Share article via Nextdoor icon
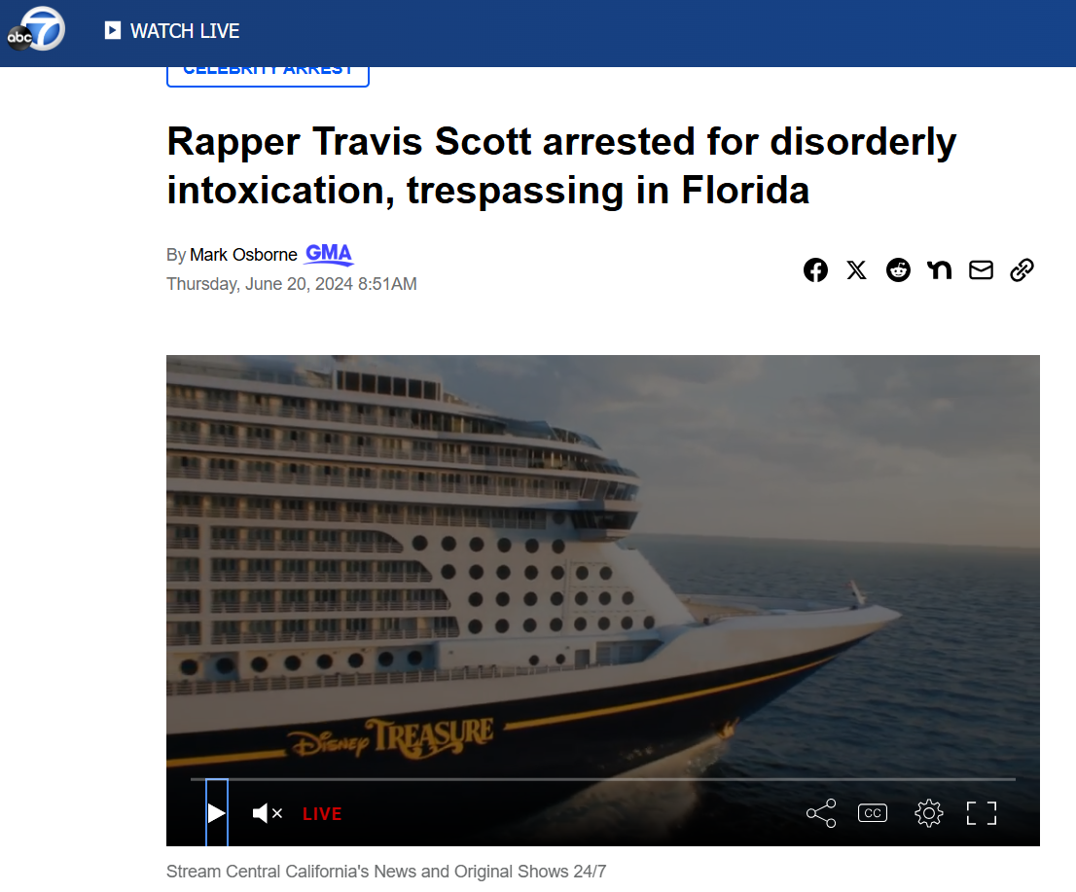The height and width of the screenshot is (892, 1076). pyautogui.click(x=940, y=269)
